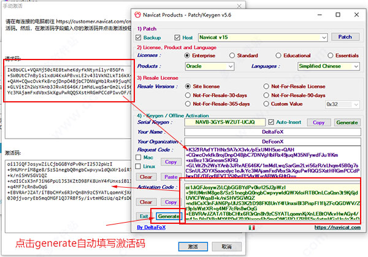Choose Not-For-Resale-365-days option
This screenshot has height=257, width=368.
pos(188,104)
